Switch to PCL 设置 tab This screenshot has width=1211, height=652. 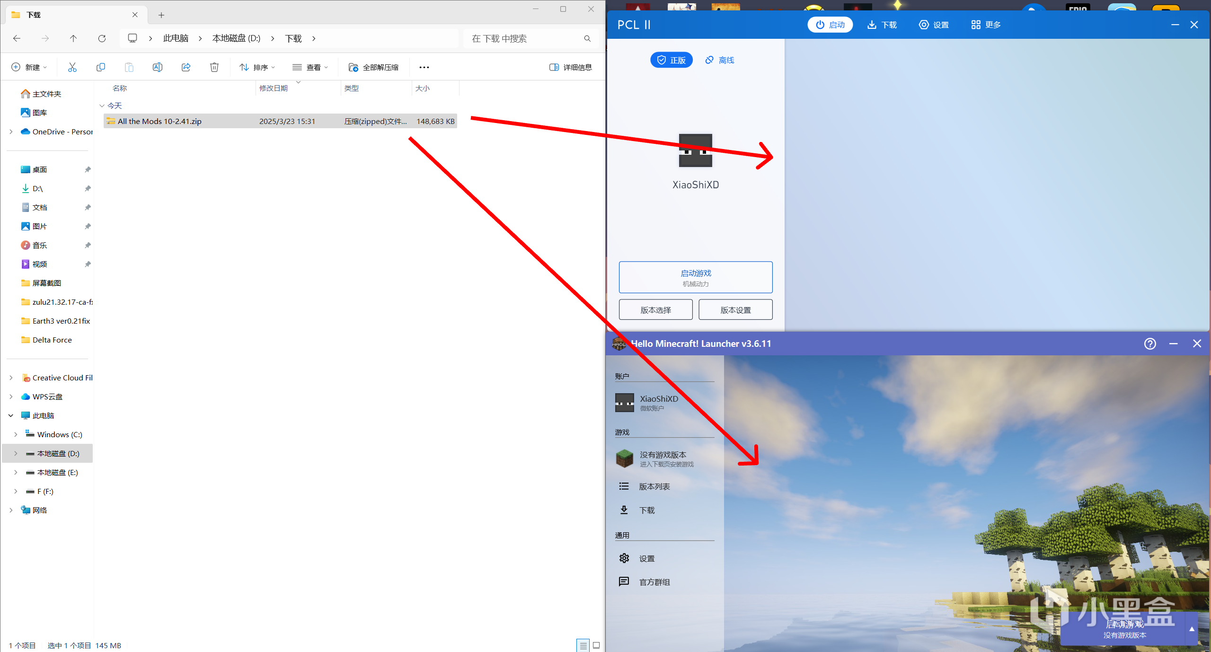(x=934, y=25)
